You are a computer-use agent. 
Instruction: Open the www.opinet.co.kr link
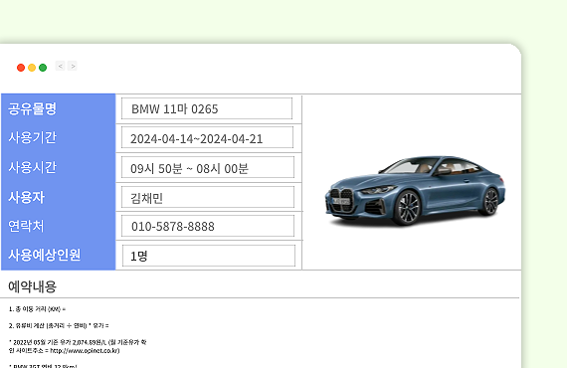coord(85,351)
